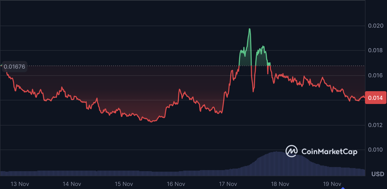Select the 14 Nov date label

pyautogui.click(x=72, y=184)
